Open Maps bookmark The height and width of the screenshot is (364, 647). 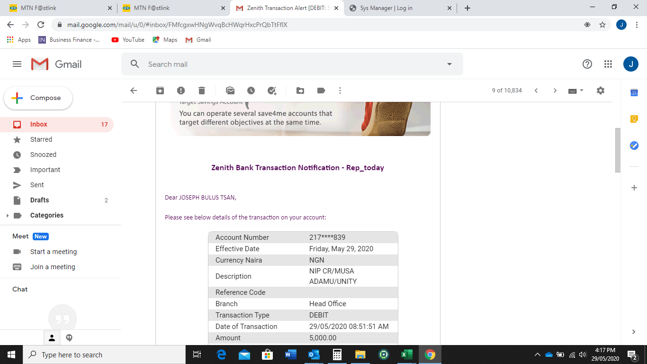pos(165,40)
